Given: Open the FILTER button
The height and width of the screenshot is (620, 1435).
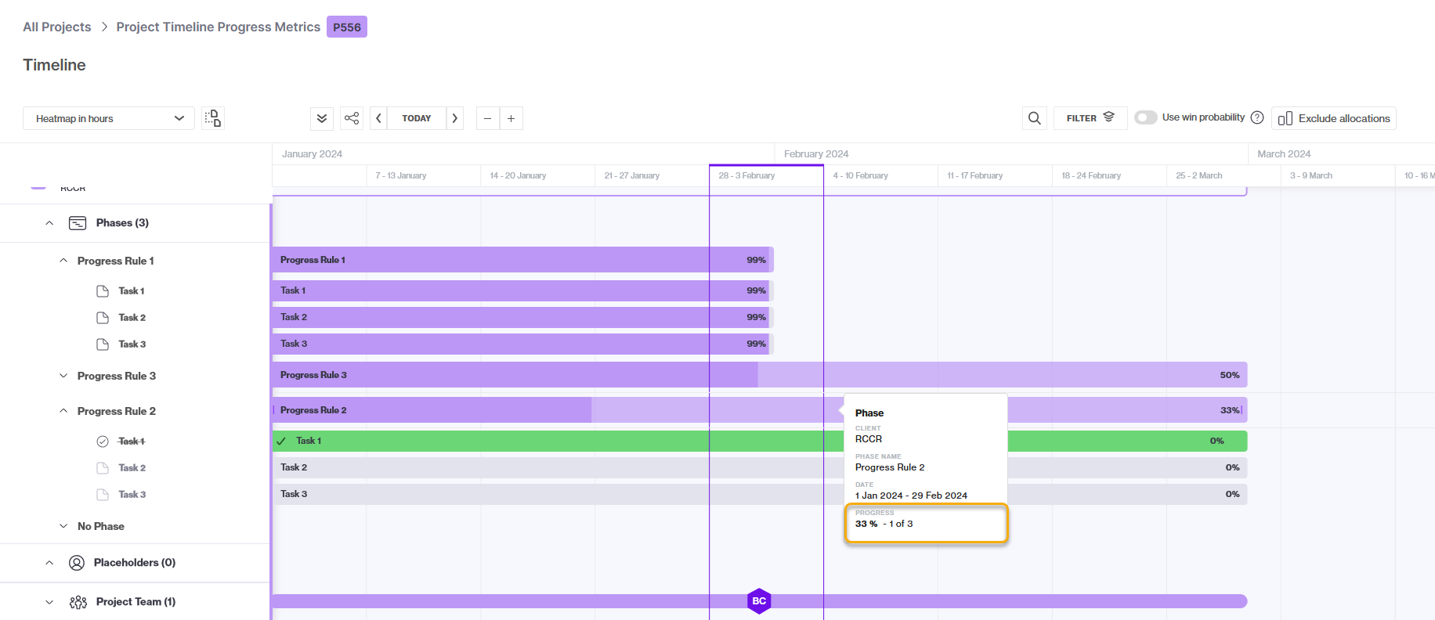Looking at the screenshot, I should 1090,118.
